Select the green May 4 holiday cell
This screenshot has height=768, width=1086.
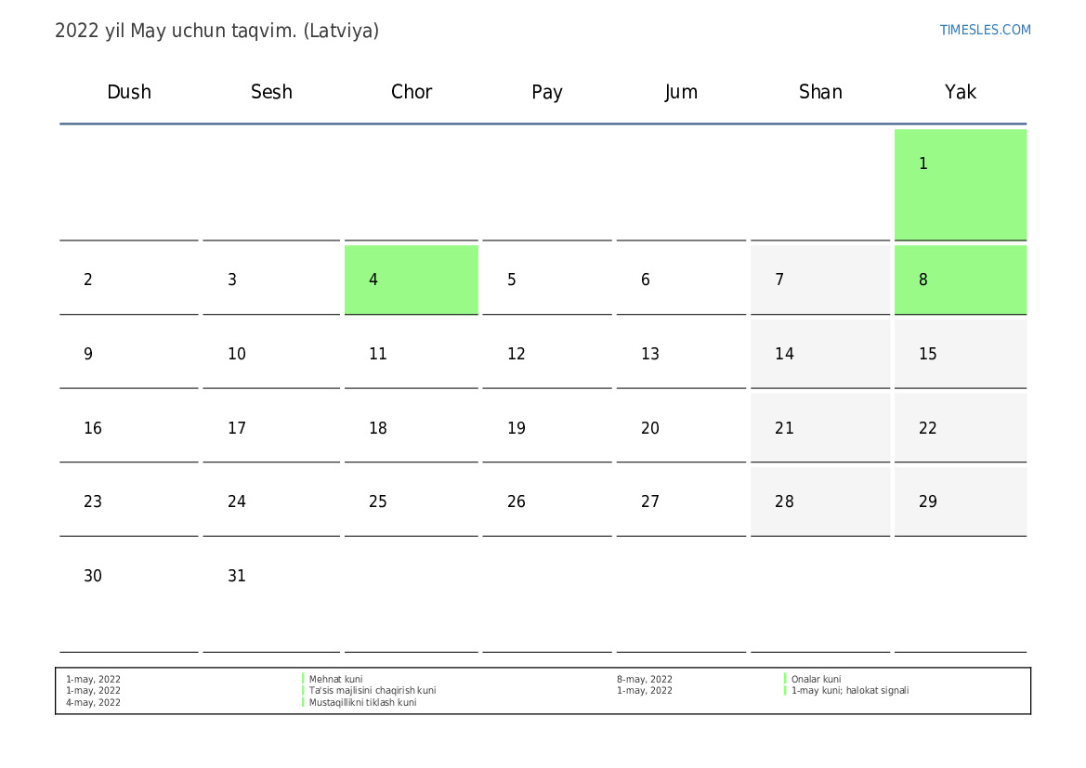411,280
